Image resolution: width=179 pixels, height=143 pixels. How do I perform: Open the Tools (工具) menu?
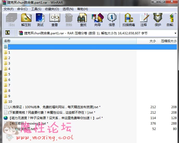(x=36, y=9)
